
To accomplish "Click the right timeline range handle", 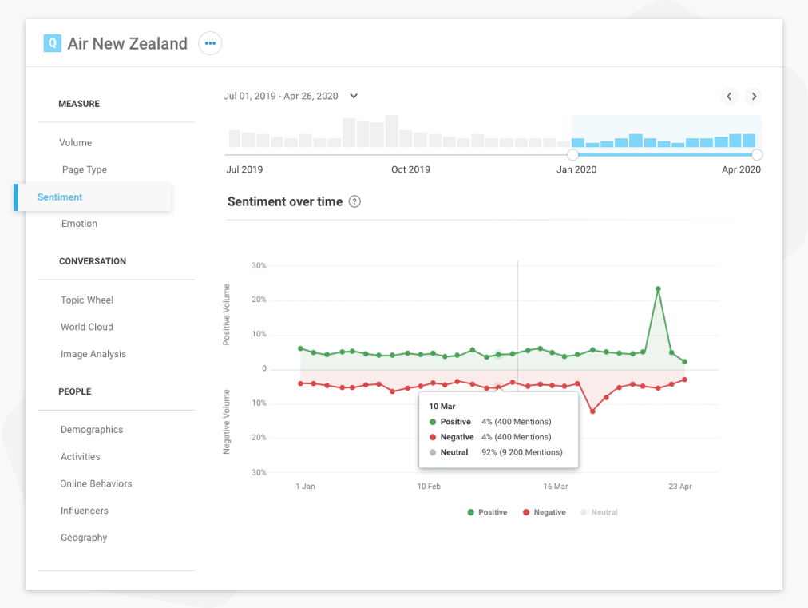I will (x=757, y=155).
